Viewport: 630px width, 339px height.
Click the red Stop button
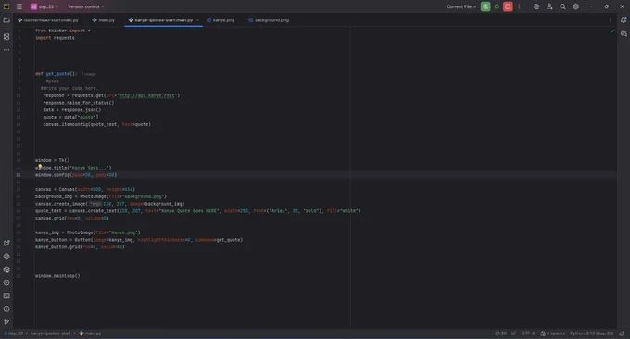tap(508, 6)
